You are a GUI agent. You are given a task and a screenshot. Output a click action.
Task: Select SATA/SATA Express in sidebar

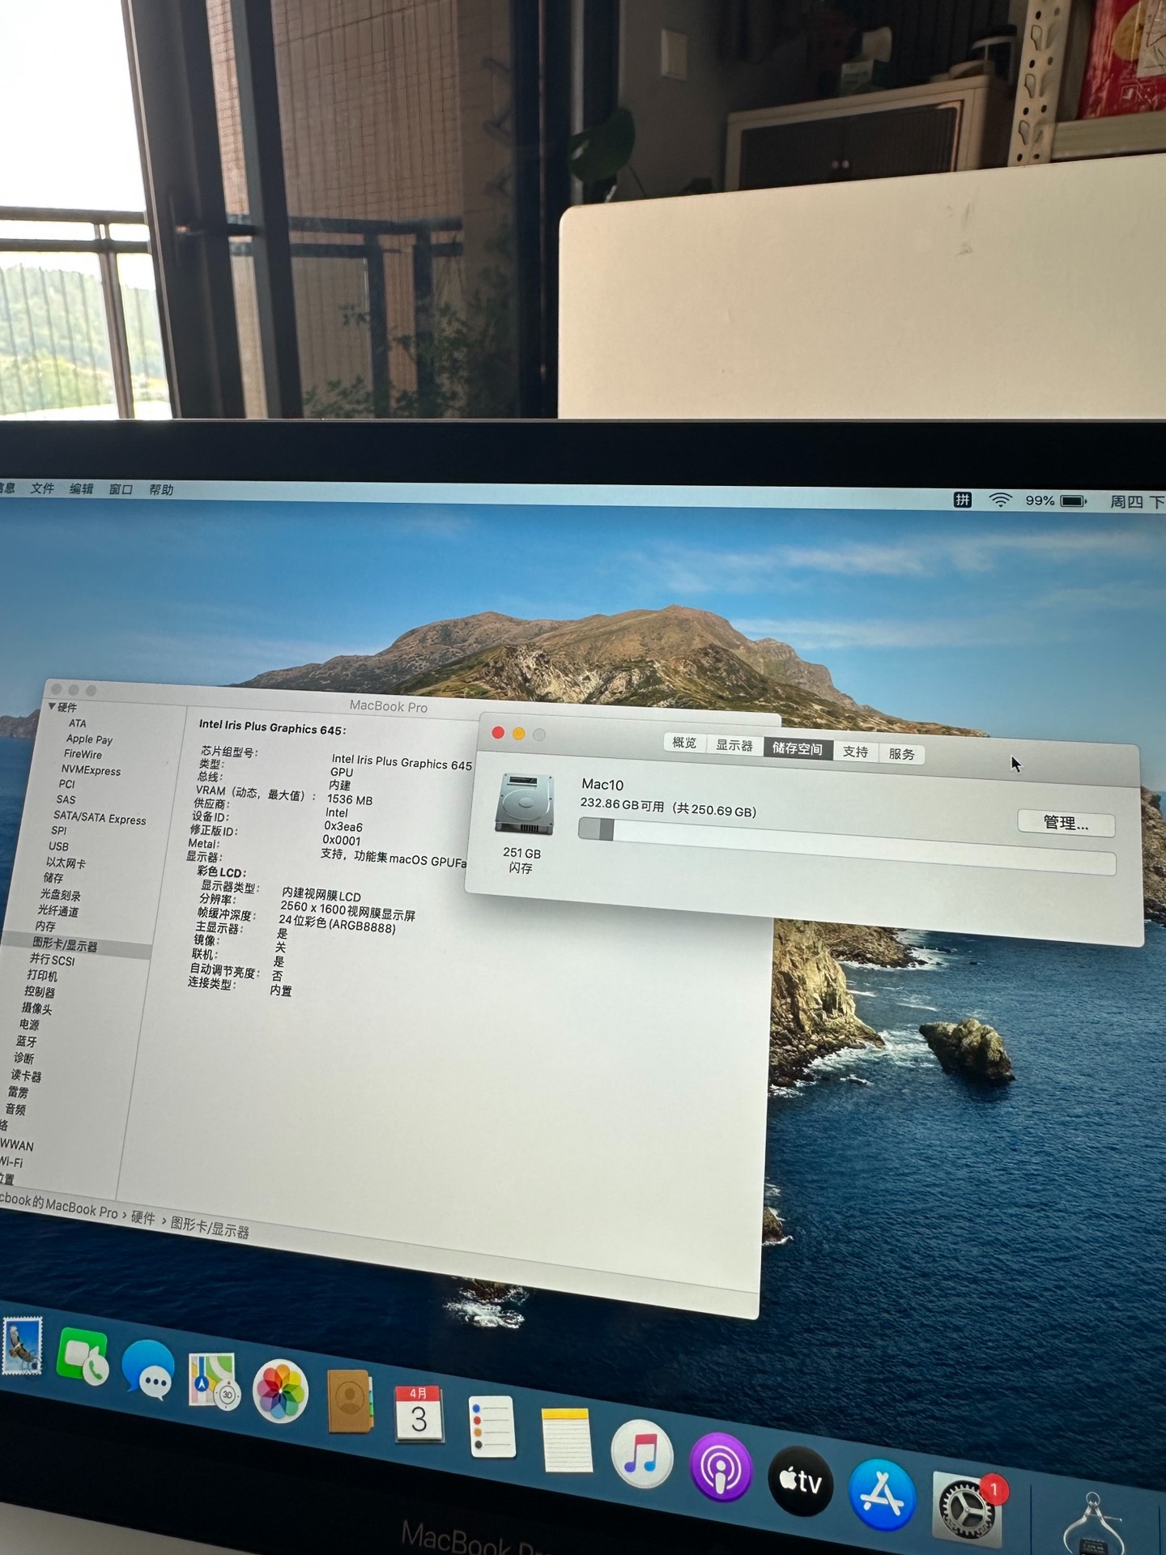(100, 818)
